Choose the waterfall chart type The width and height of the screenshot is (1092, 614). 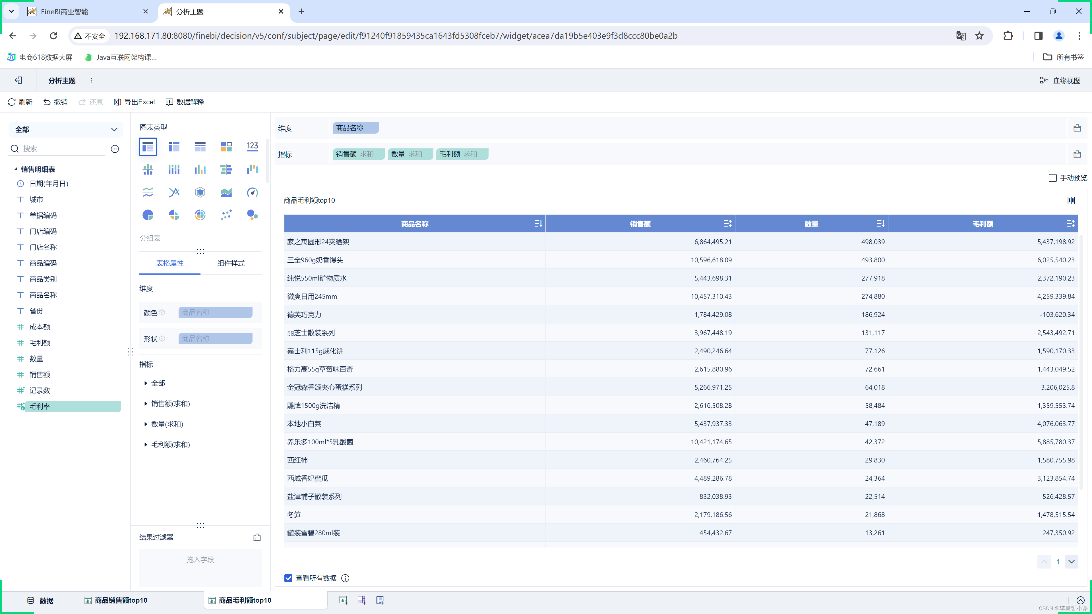(x=252, y=169)
